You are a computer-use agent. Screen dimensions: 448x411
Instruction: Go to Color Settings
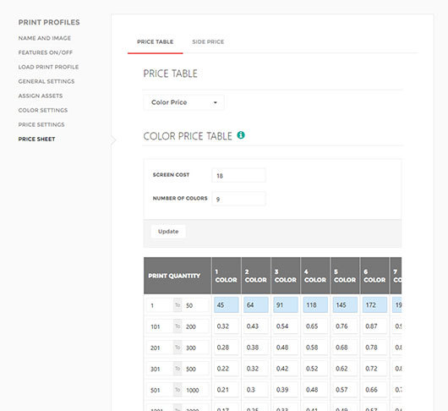[43, 110]
